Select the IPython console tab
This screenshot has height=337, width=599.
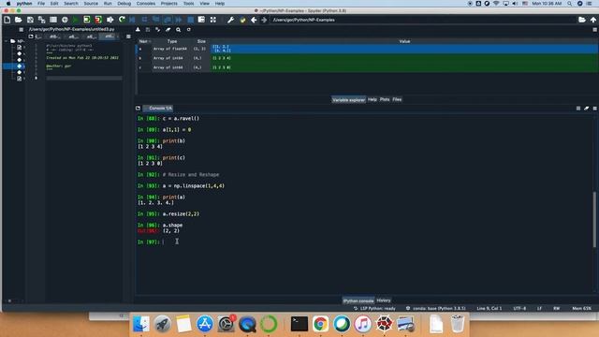click(358, 300)
